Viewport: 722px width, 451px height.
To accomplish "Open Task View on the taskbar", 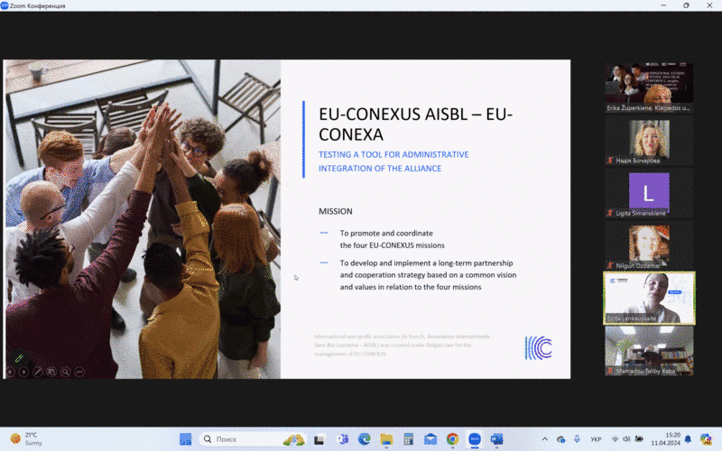I will (x=319, y=439).
